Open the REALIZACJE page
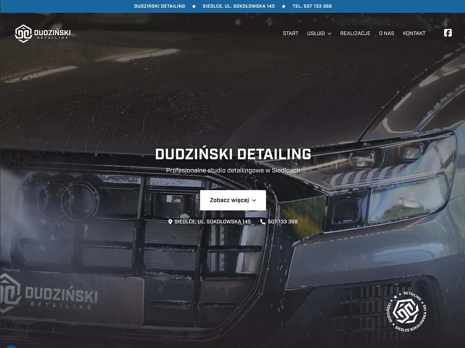Viewport: 465px width, 348px height. click(355, 33)
